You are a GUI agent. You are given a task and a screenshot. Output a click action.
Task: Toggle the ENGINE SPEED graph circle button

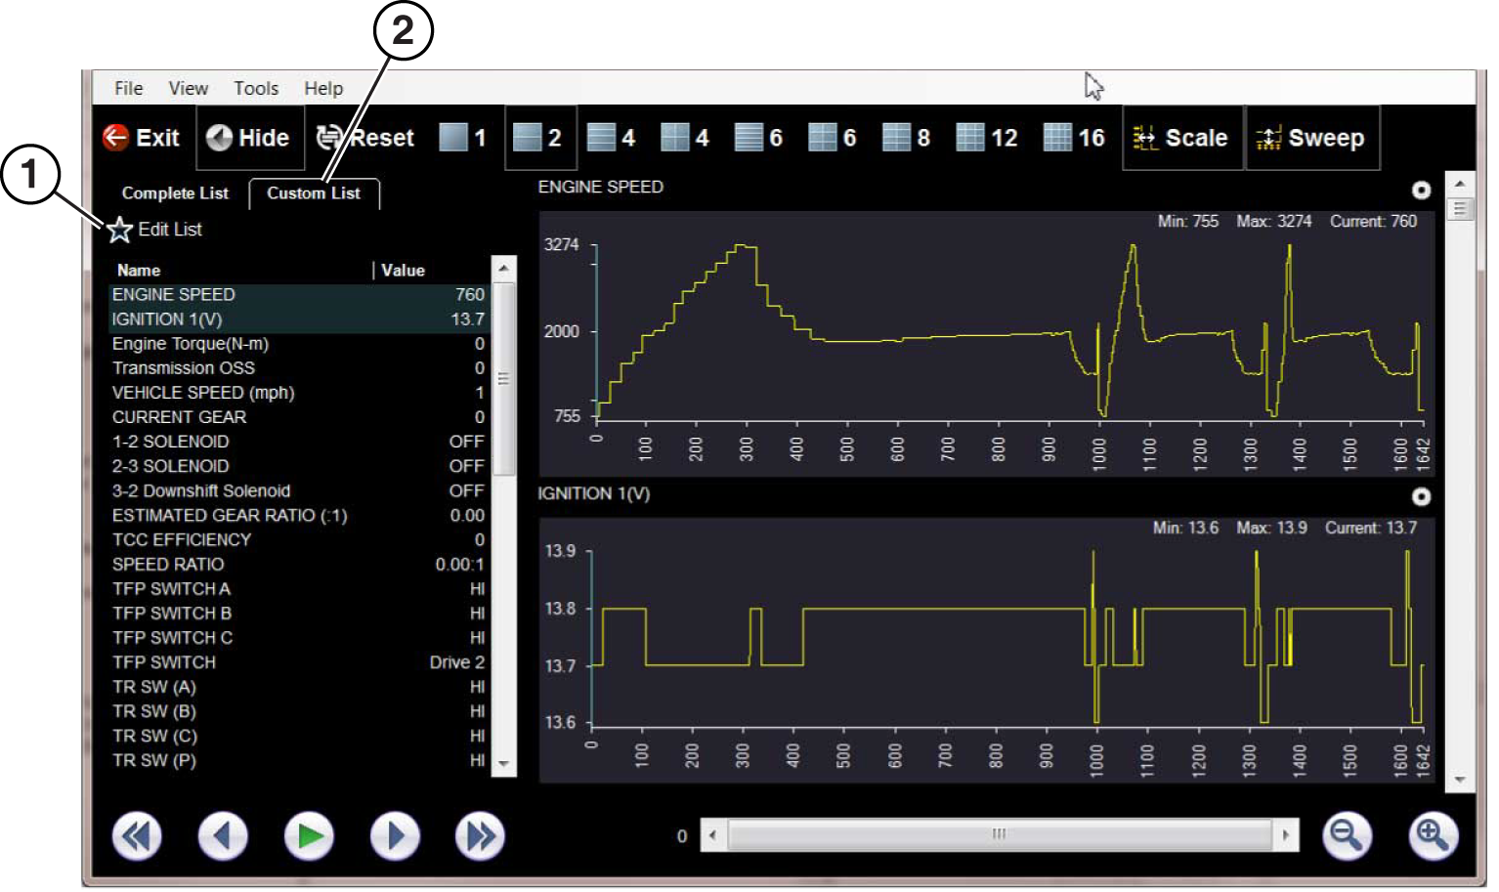point(1421,191)
